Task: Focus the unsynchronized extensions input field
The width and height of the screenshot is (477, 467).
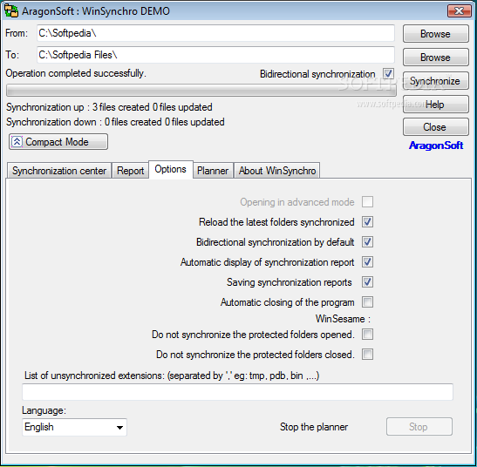Action: (237, 392)
